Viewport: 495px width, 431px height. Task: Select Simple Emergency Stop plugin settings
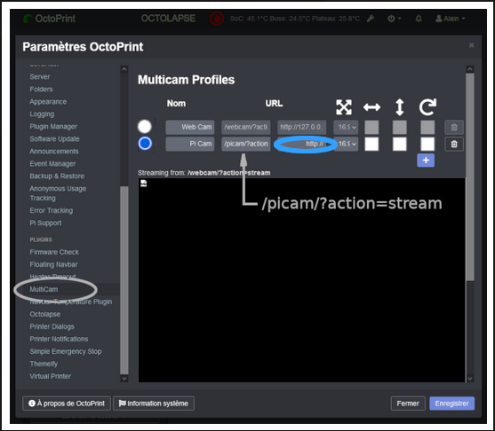tap(66, 351)
